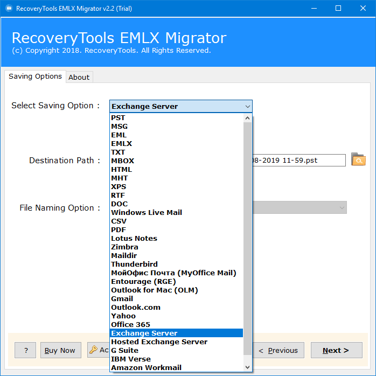This screenshot has height=376, width=376.
Task: Switch to the About tab
Action: click(x=79, y=77)
